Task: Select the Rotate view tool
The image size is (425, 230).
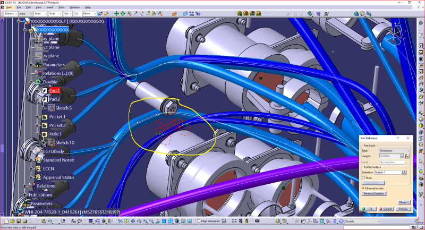Action: pyautogui.click(x=139, y=221)
